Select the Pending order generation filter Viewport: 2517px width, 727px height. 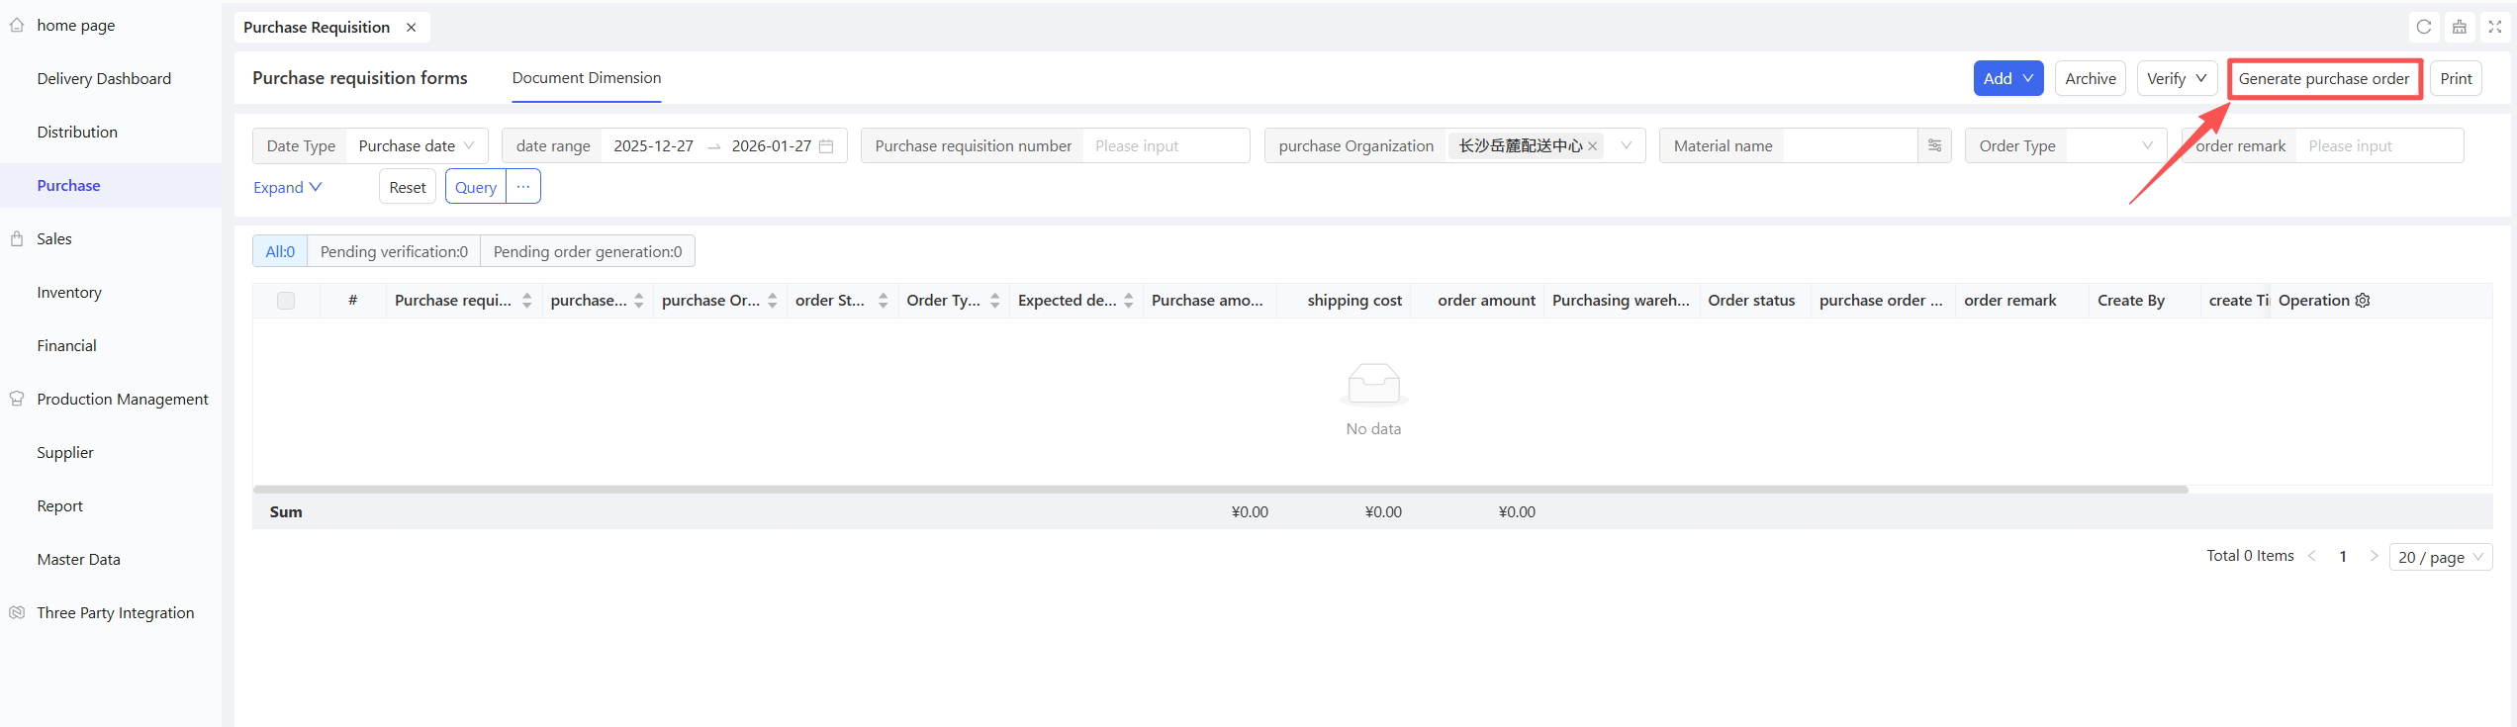click(587, 251)
